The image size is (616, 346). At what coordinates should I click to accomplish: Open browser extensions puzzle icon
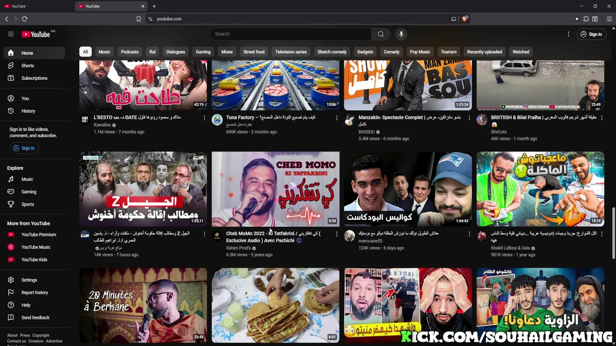tap(586, 19)
